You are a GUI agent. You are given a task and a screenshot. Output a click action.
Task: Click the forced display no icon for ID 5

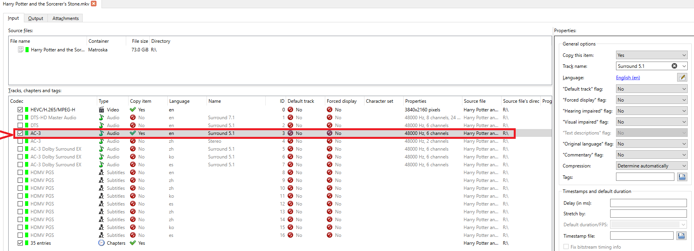[330, 149]
